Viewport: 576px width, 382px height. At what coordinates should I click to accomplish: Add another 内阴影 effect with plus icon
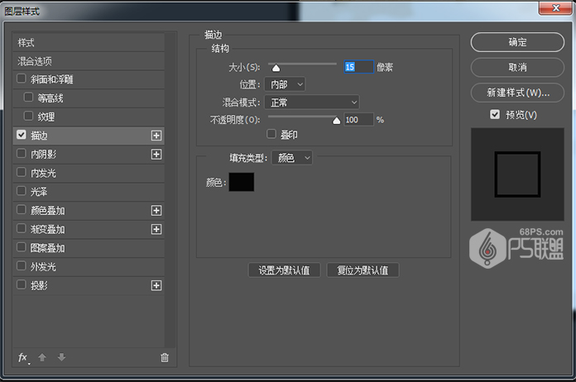click(x=156, y=154)
